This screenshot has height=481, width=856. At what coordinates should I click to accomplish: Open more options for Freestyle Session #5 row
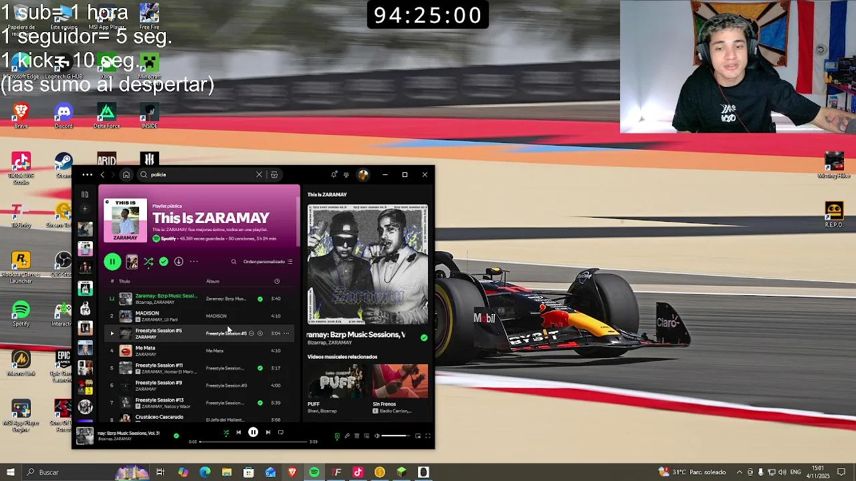tap(286, 333)
